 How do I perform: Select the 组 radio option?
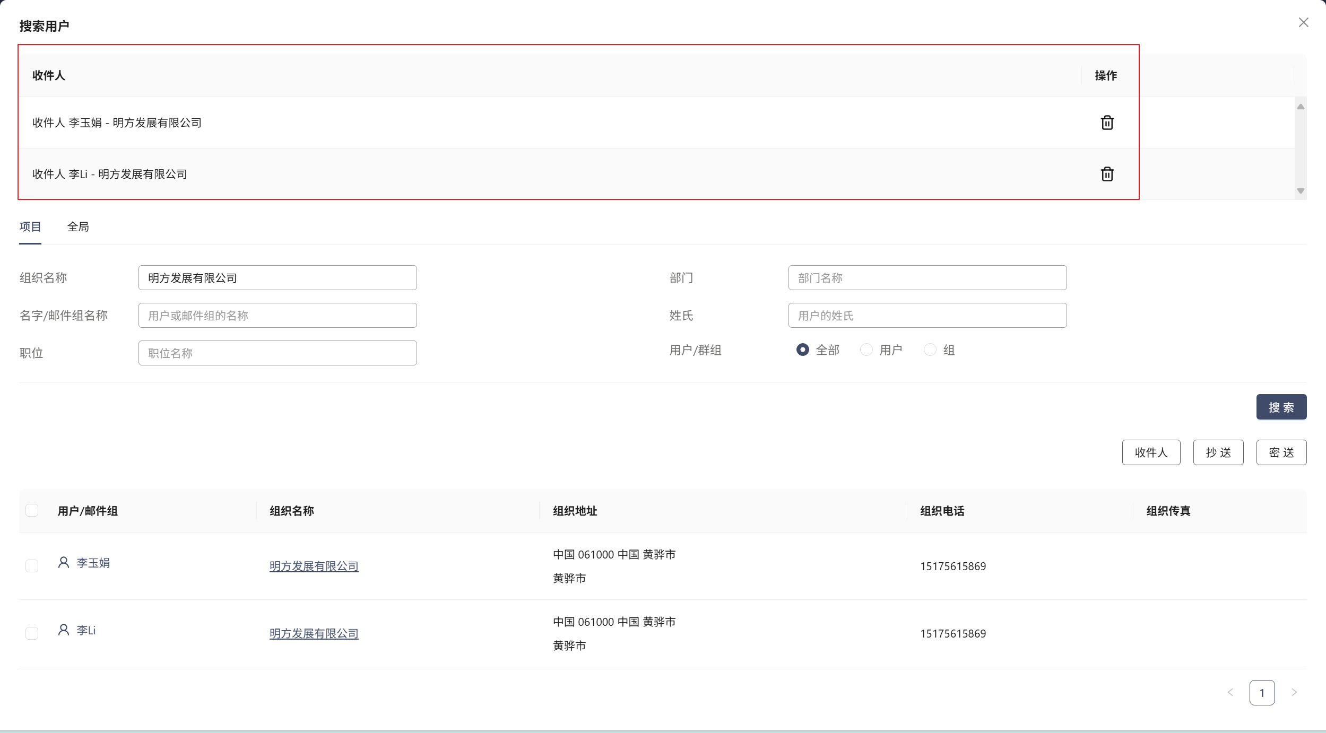pyautogui.click(x=930, y=350)
